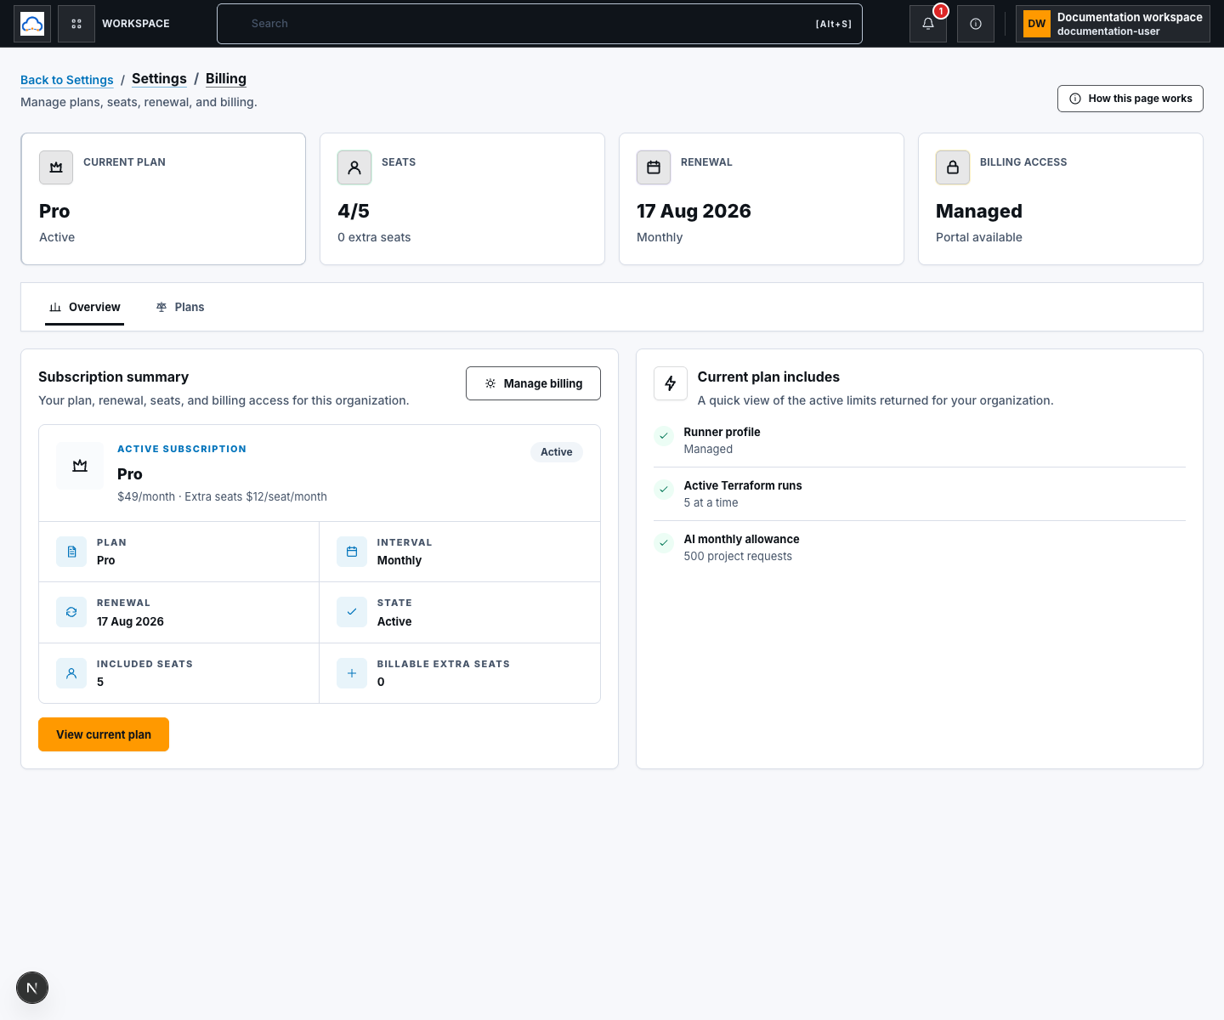
Task: Open How this page works
Action: pos(1130,99)
